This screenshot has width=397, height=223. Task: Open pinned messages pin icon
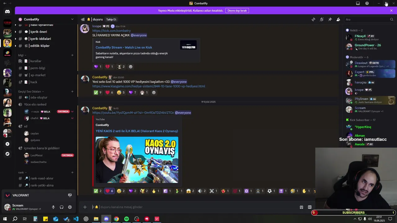(x=330, y=19)
